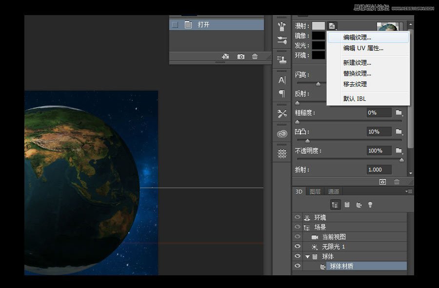Choose 编辑纹理... from the menu
The image size is (439, 288).
[x=368, y=38]
